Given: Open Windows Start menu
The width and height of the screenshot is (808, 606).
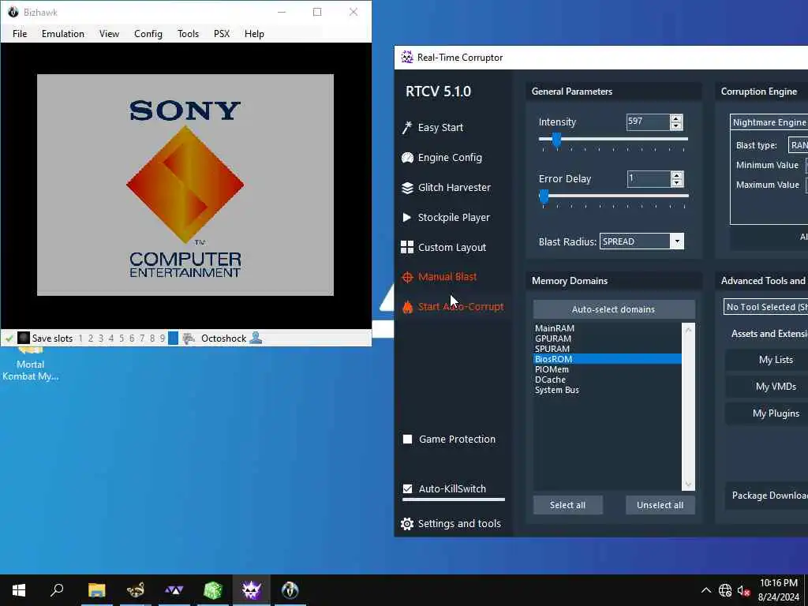Looking at the screenshot, I should [x=19, y=590].
